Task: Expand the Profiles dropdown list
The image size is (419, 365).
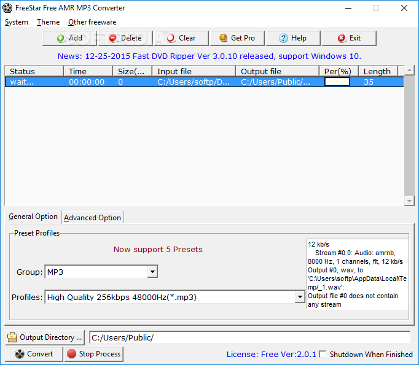Action: (x=300, y=297)
